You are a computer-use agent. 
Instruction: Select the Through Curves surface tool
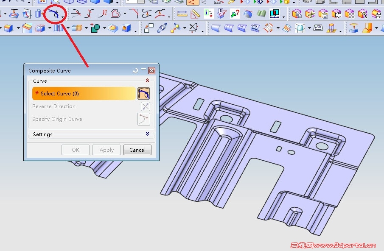(229, 28)
